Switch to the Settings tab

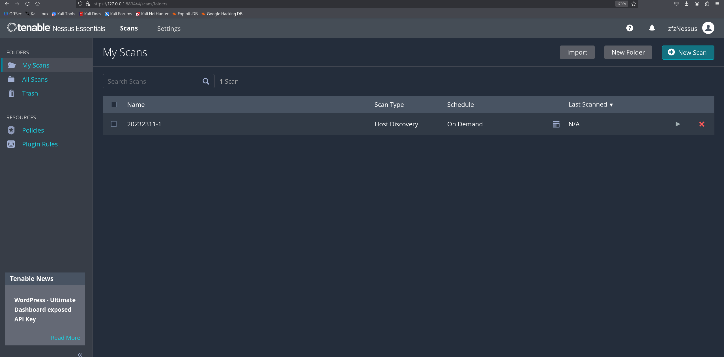point(169,29)
